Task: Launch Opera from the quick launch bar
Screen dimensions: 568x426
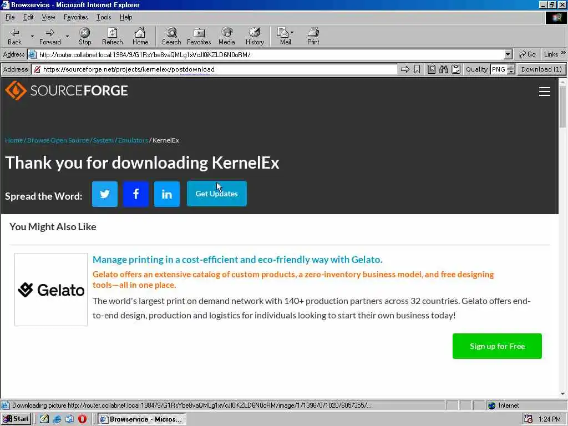Action: click(82, 419)
